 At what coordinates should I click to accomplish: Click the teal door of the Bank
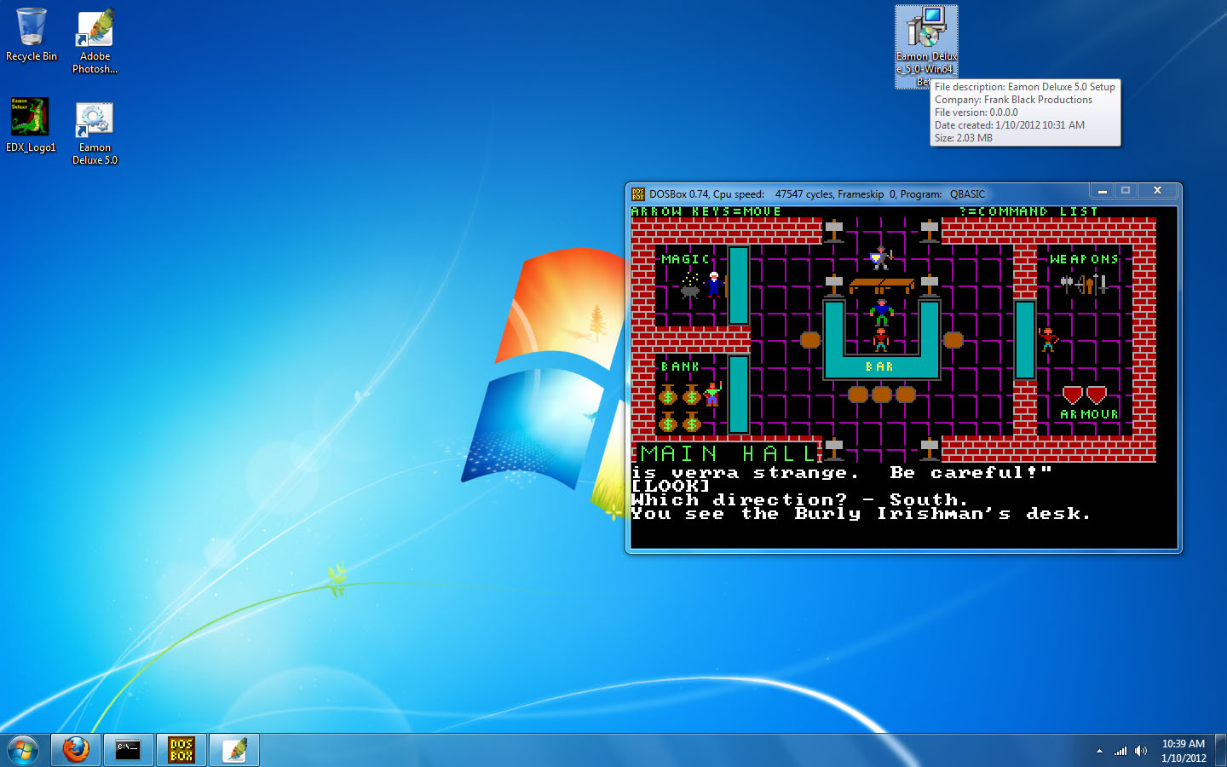tap(739, 395)
